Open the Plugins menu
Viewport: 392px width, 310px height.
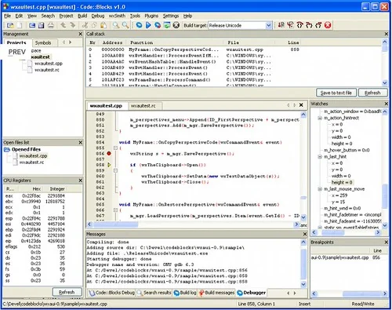pos(151,16)
